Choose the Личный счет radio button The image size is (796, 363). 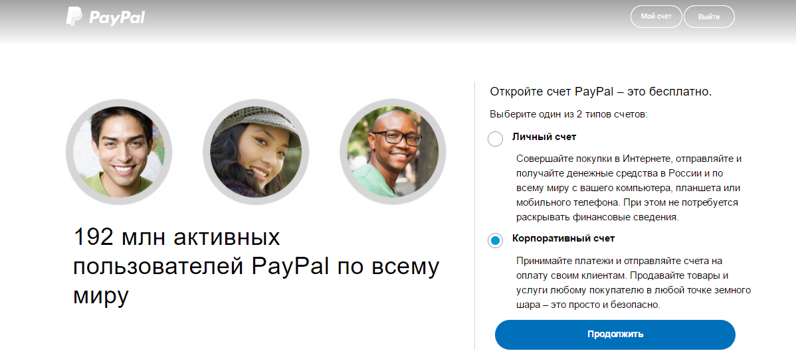point(495,139)
